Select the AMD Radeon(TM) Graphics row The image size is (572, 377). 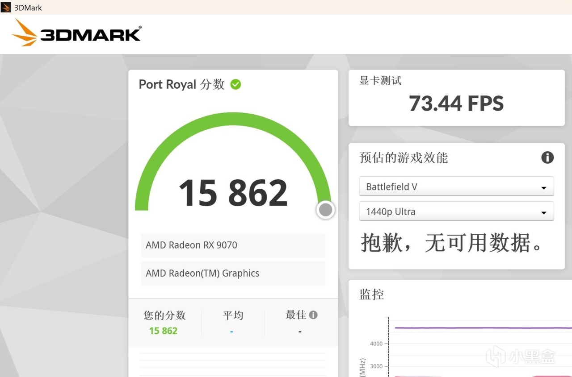(233, 273)
